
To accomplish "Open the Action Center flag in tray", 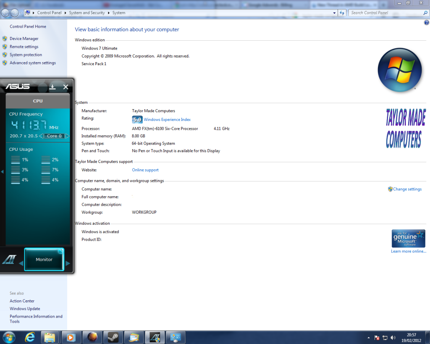I will pos(377,338).
